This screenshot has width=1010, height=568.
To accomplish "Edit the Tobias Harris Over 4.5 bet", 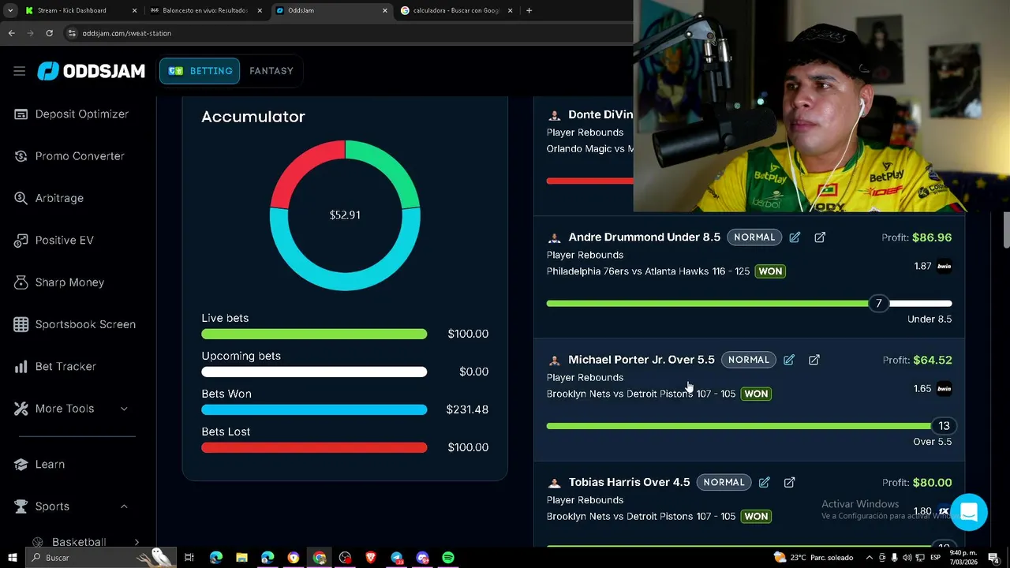I will tap(764, 482).
